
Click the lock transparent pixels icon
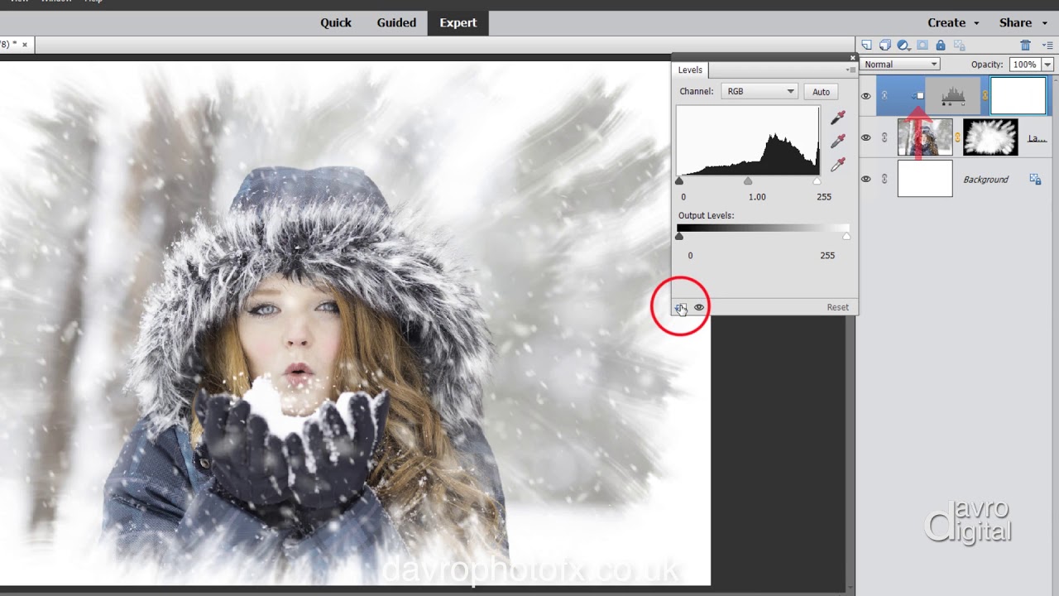(958, 46)
